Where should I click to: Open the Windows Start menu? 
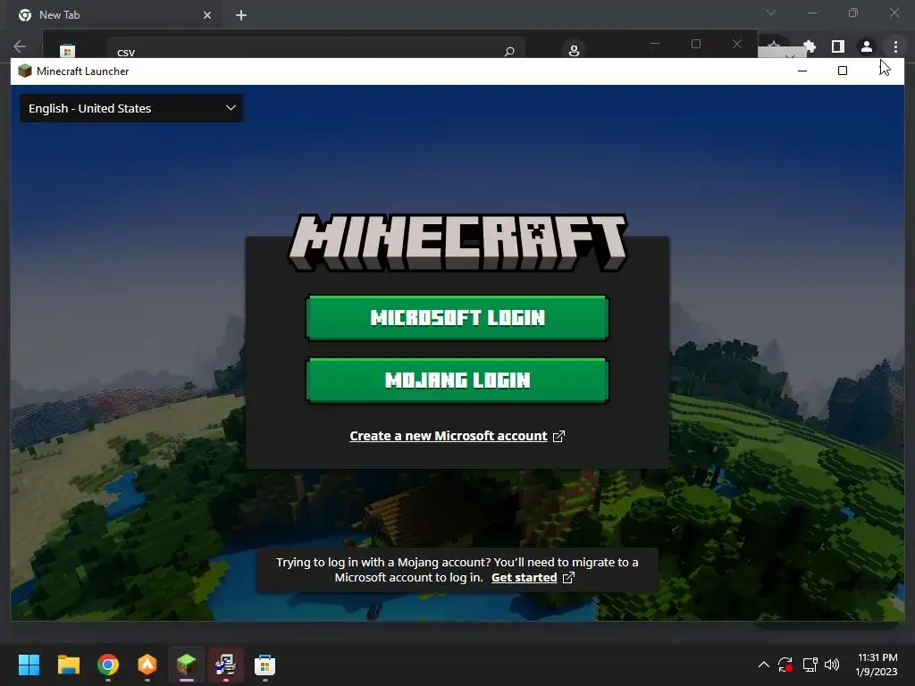pyautogui.click(x=29, y=665)
